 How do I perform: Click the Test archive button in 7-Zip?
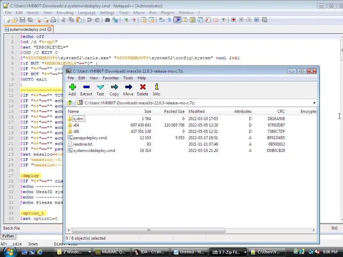click(x=100, y=90)
